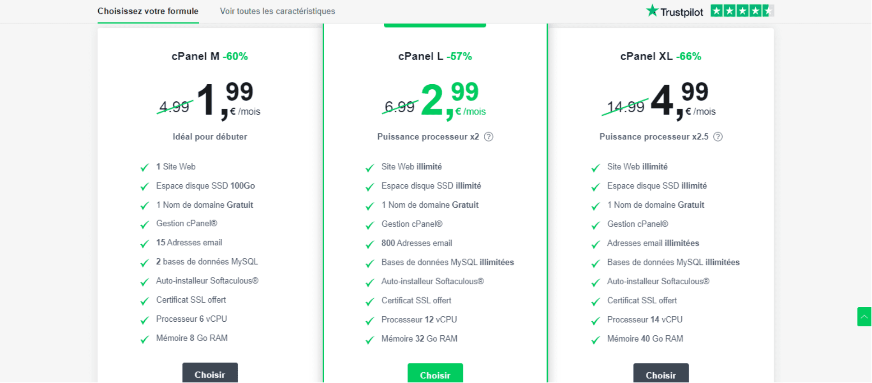Click the cPanel XL 4,99 € price

click(x=683, y=101)
